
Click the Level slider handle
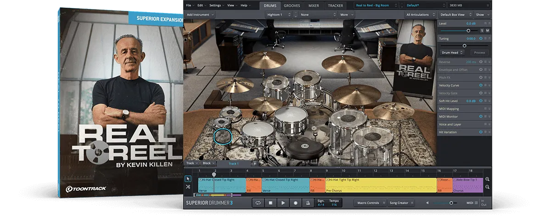pyautogui.click(x=468, y=30)
